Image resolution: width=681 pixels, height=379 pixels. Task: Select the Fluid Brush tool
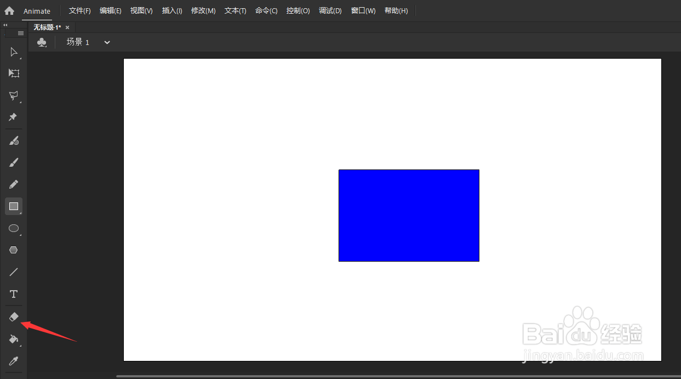[x=14, y=140]
